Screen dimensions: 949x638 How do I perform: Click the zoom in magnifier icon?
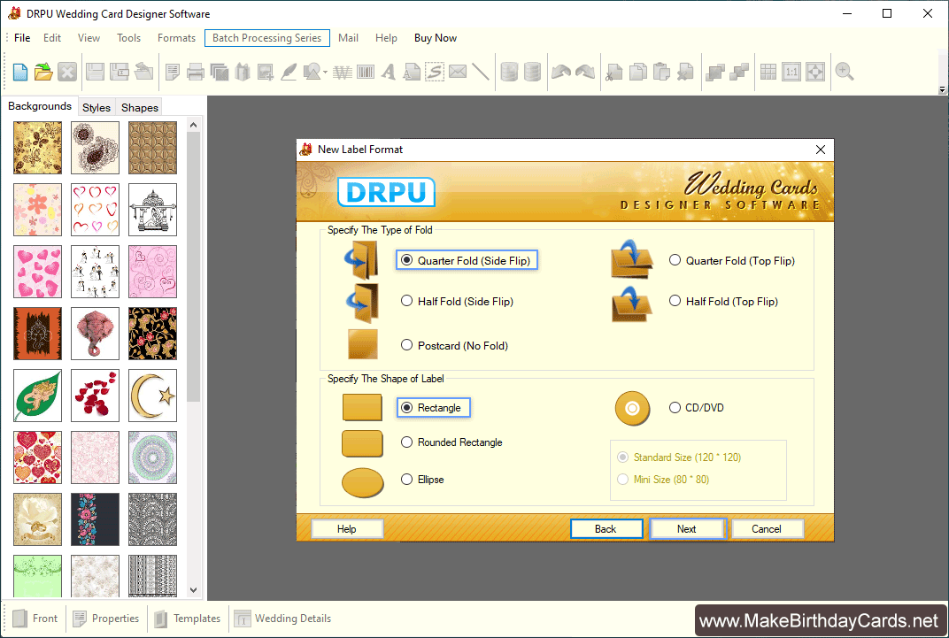click(x=845, y=72)
